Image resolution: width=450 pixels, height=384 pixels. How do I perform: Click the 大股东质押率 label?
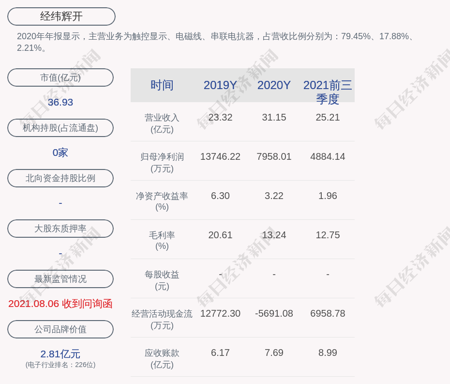point(60,229)
